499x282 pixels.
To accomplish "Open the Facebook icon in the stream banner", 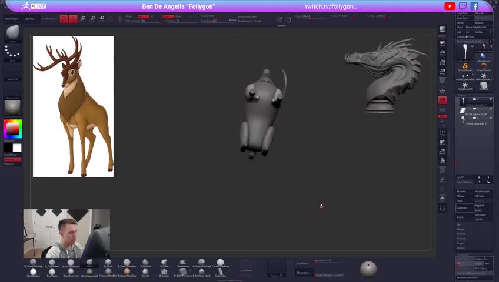I will (x=474, y=6).
